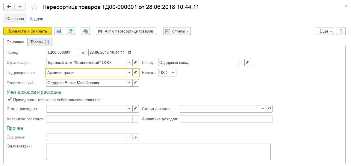The width and height of the screenshot is (351, 166).
Task: Add document to favorites with star icon
Action: pyautogui.click(x=34, y=7)
